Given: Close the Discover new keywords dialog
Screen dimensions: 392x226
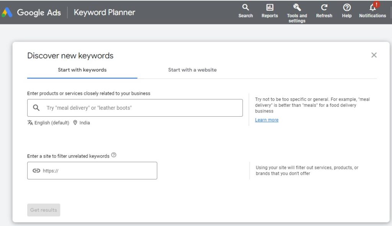Looking at the screenshot, I should coord(374,55).
